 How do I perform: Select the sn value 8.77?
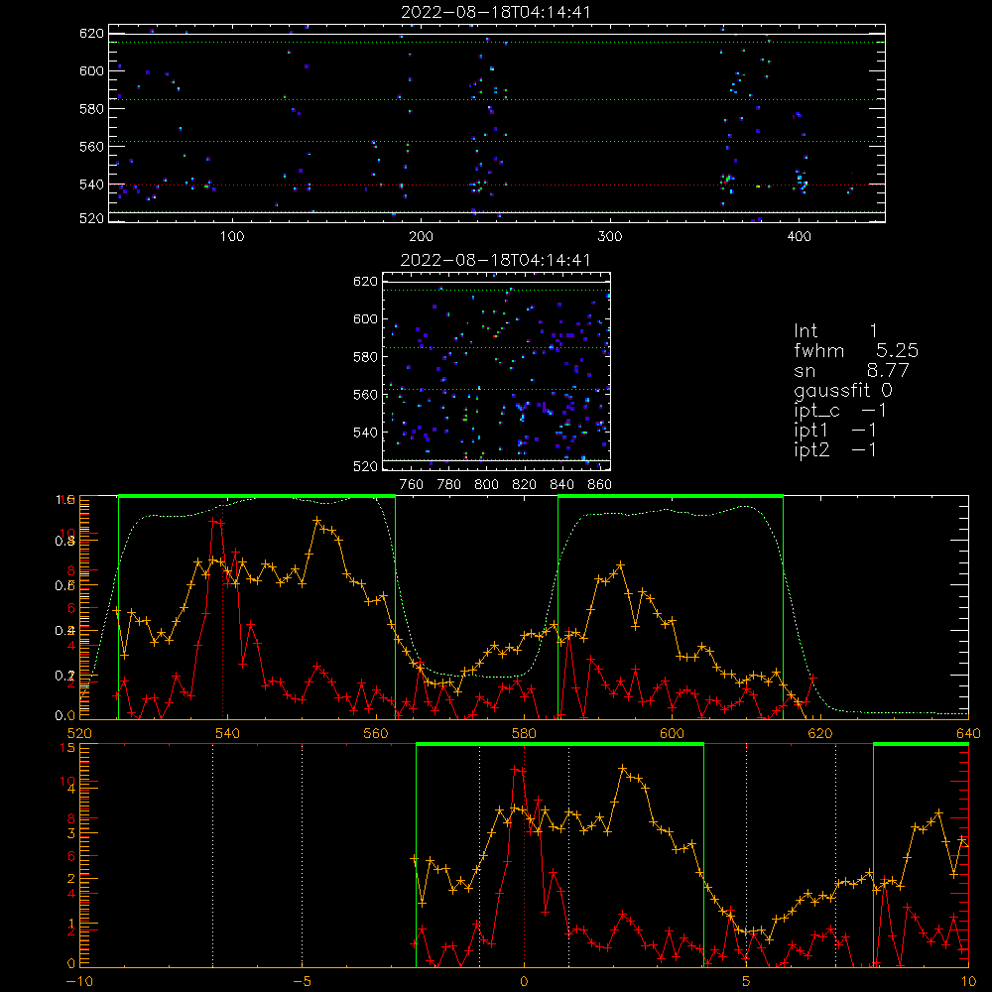click(x=888, y=370)
